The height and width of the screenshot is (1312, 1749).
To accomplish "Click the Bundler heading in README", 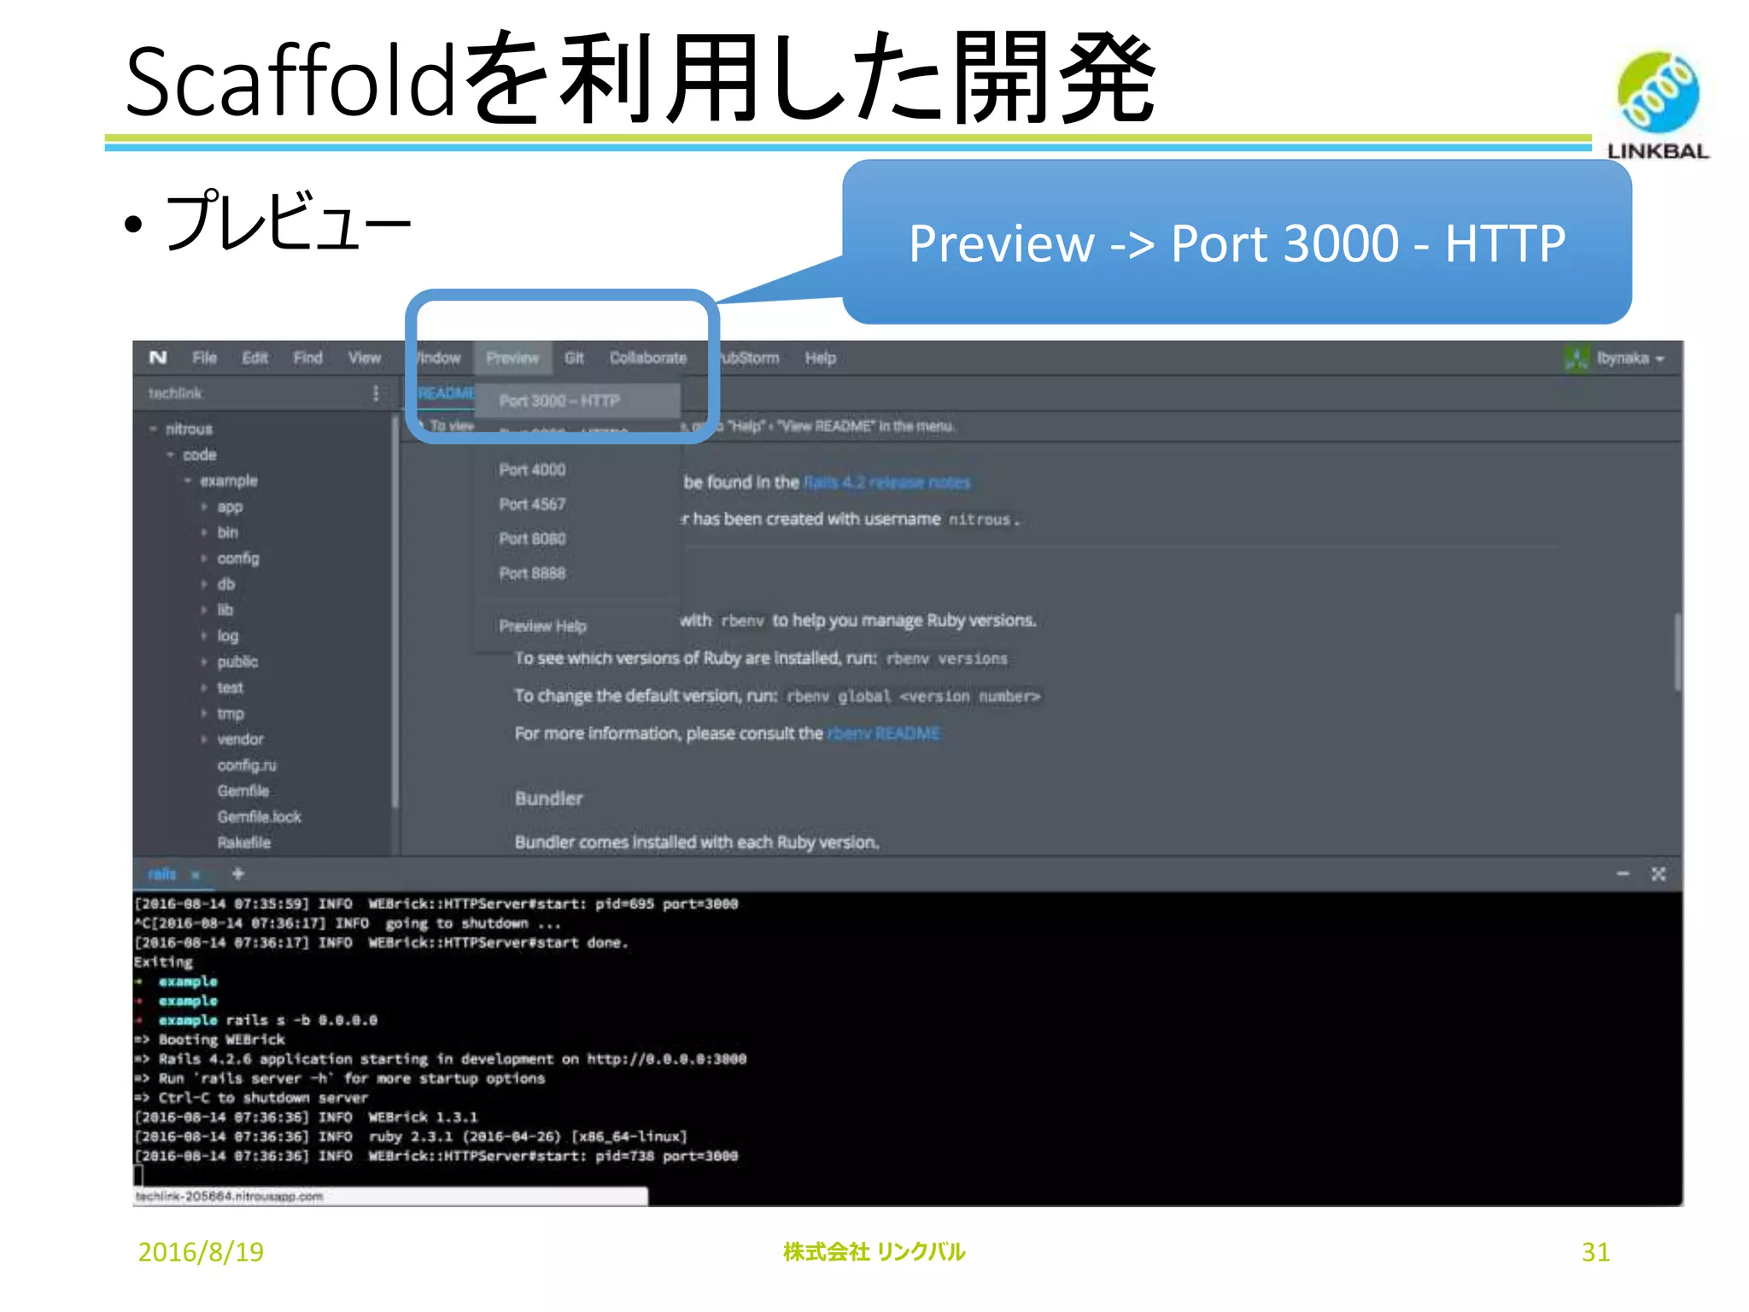I will tap(549, 799).
